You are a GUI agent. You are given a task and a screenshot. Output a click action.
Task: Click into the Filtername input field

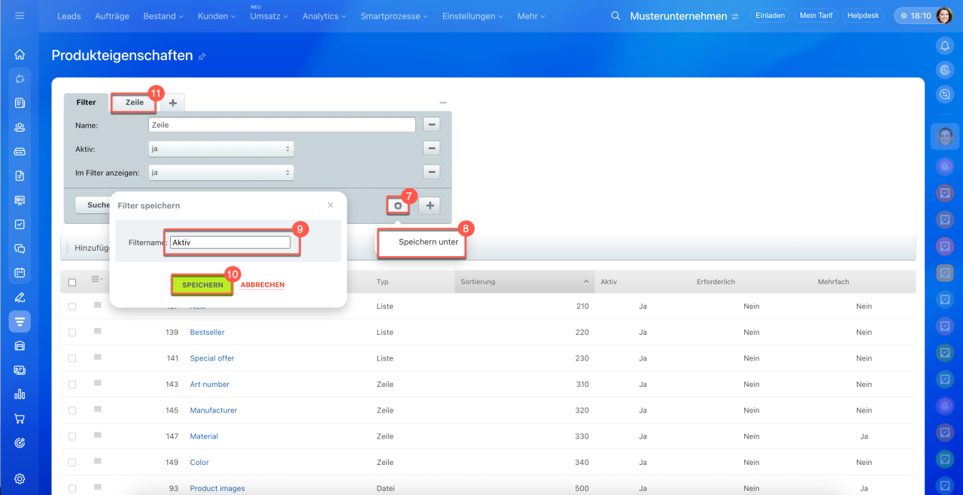(x=230, y=243)
